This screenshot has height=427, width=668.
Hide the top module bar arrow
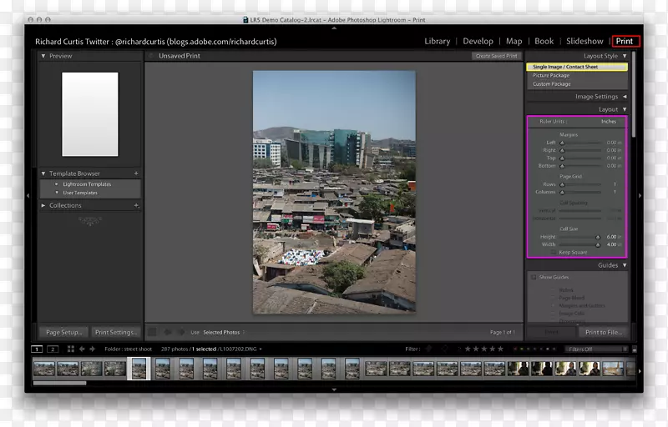[x=334, y=28]
